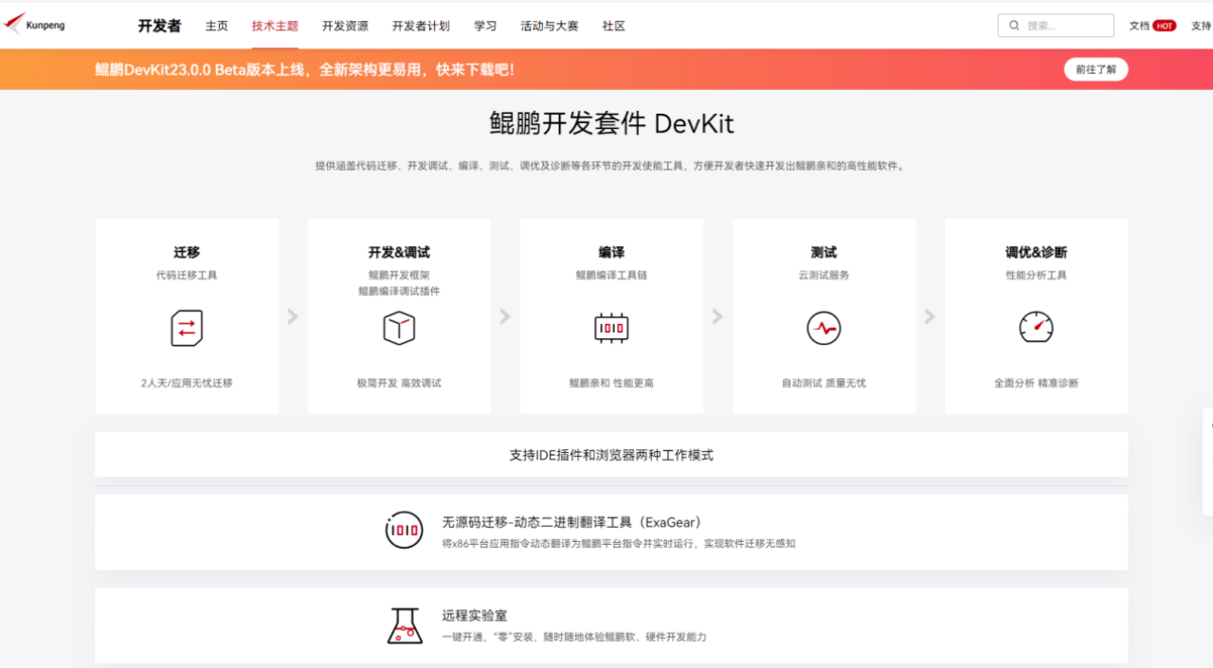Screen dimensions: 1213x668
Task: Click the 极简开发 高效调试 text
Action: 399,383
